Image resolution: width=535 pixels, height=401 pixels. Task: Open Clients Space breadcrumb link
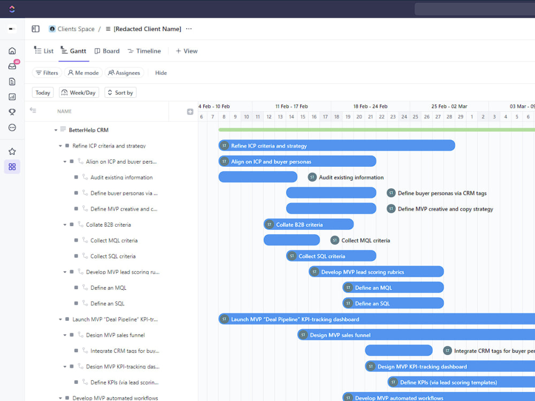[x=76, y=29]
